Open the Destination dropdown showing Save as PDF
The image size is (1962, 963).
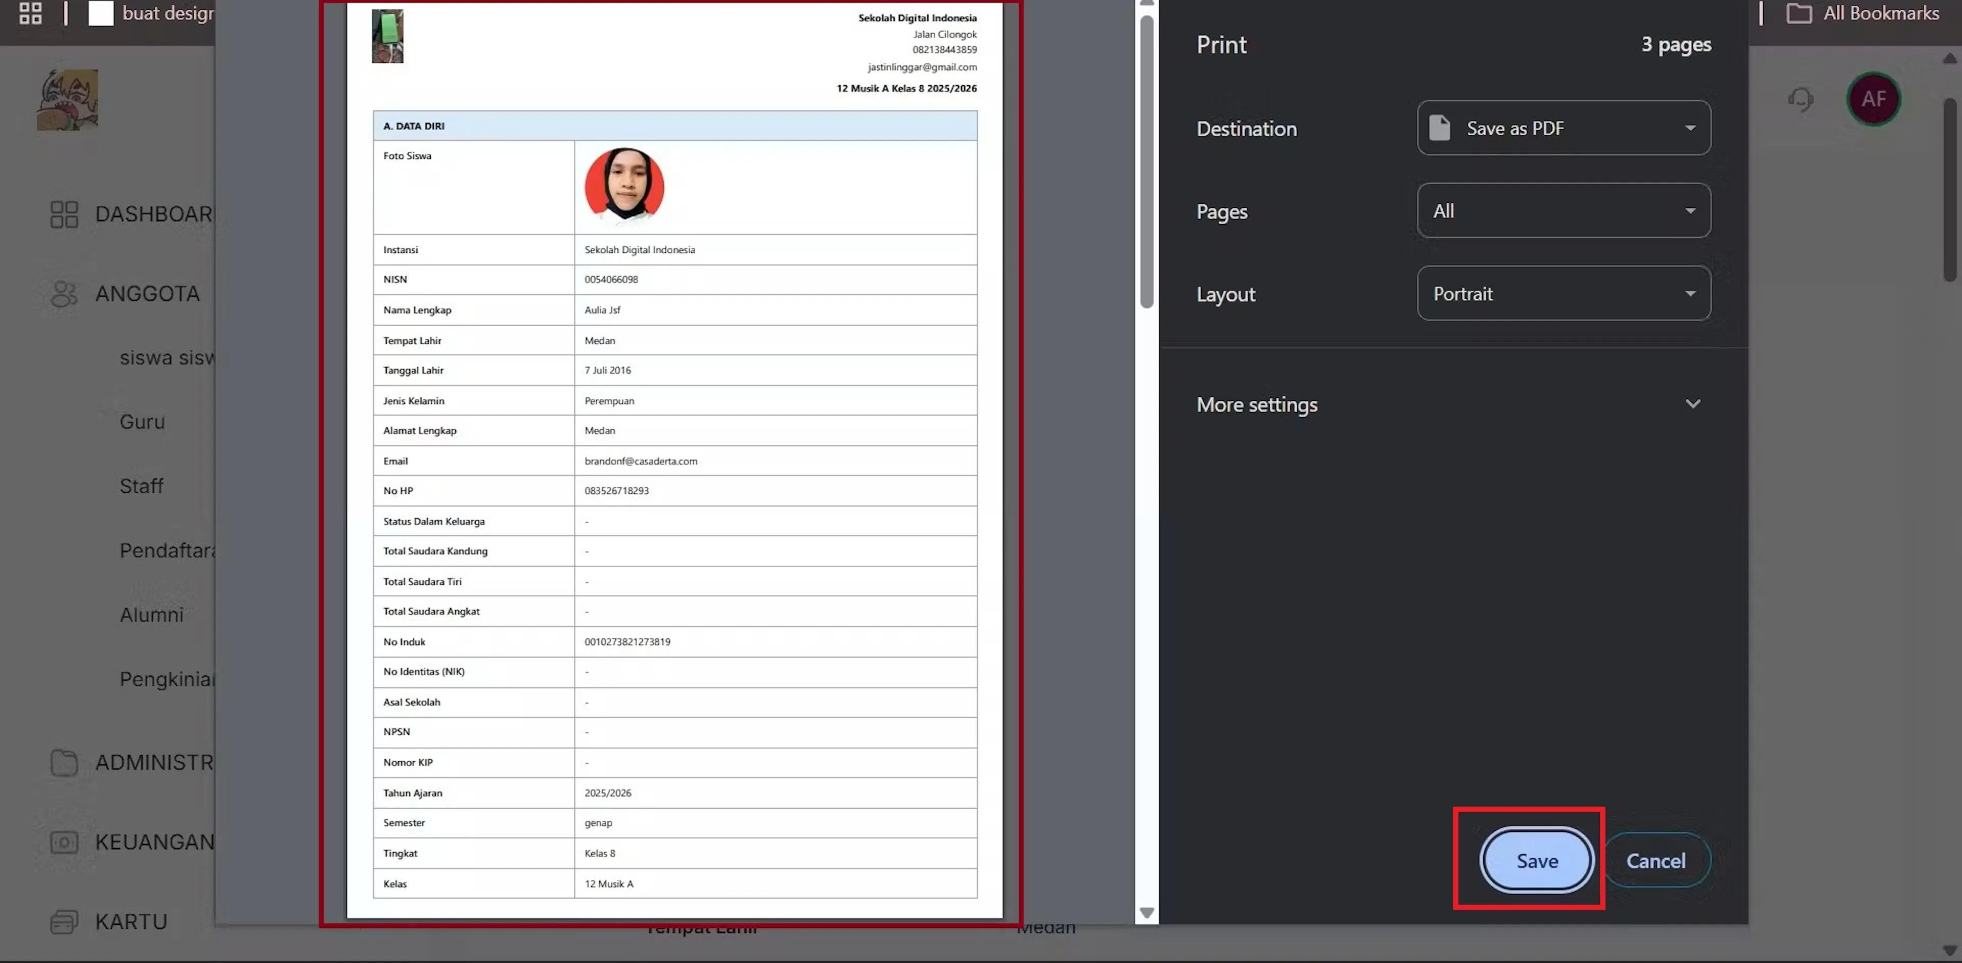pos(1563,128)
